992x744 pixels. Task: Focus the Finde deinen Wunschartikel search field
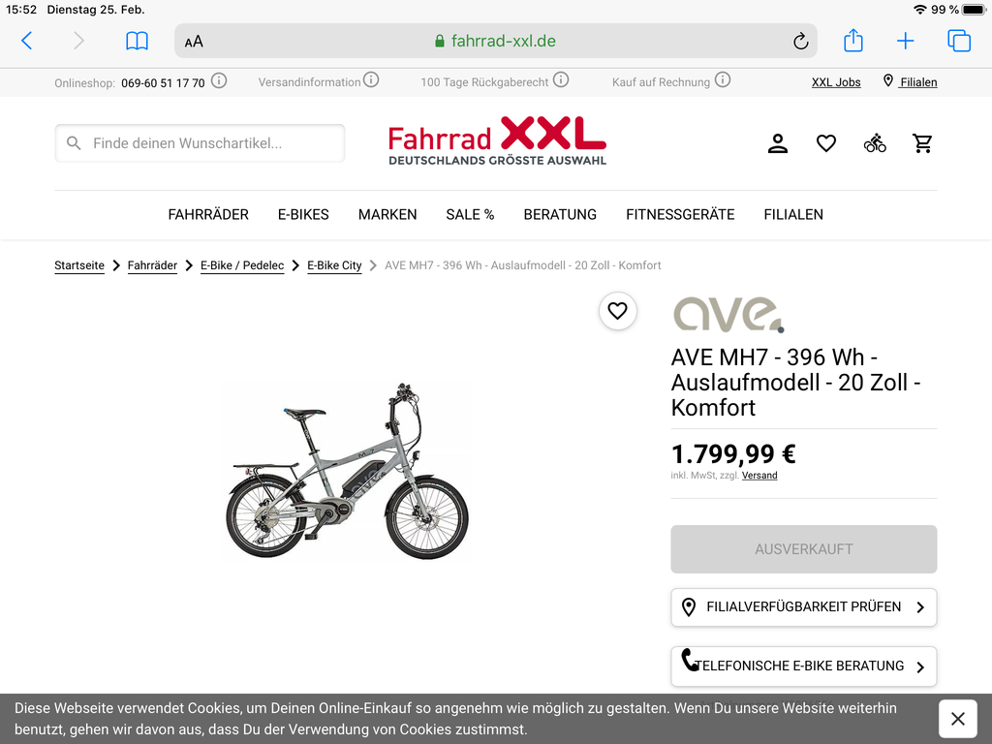coord(200,143)
